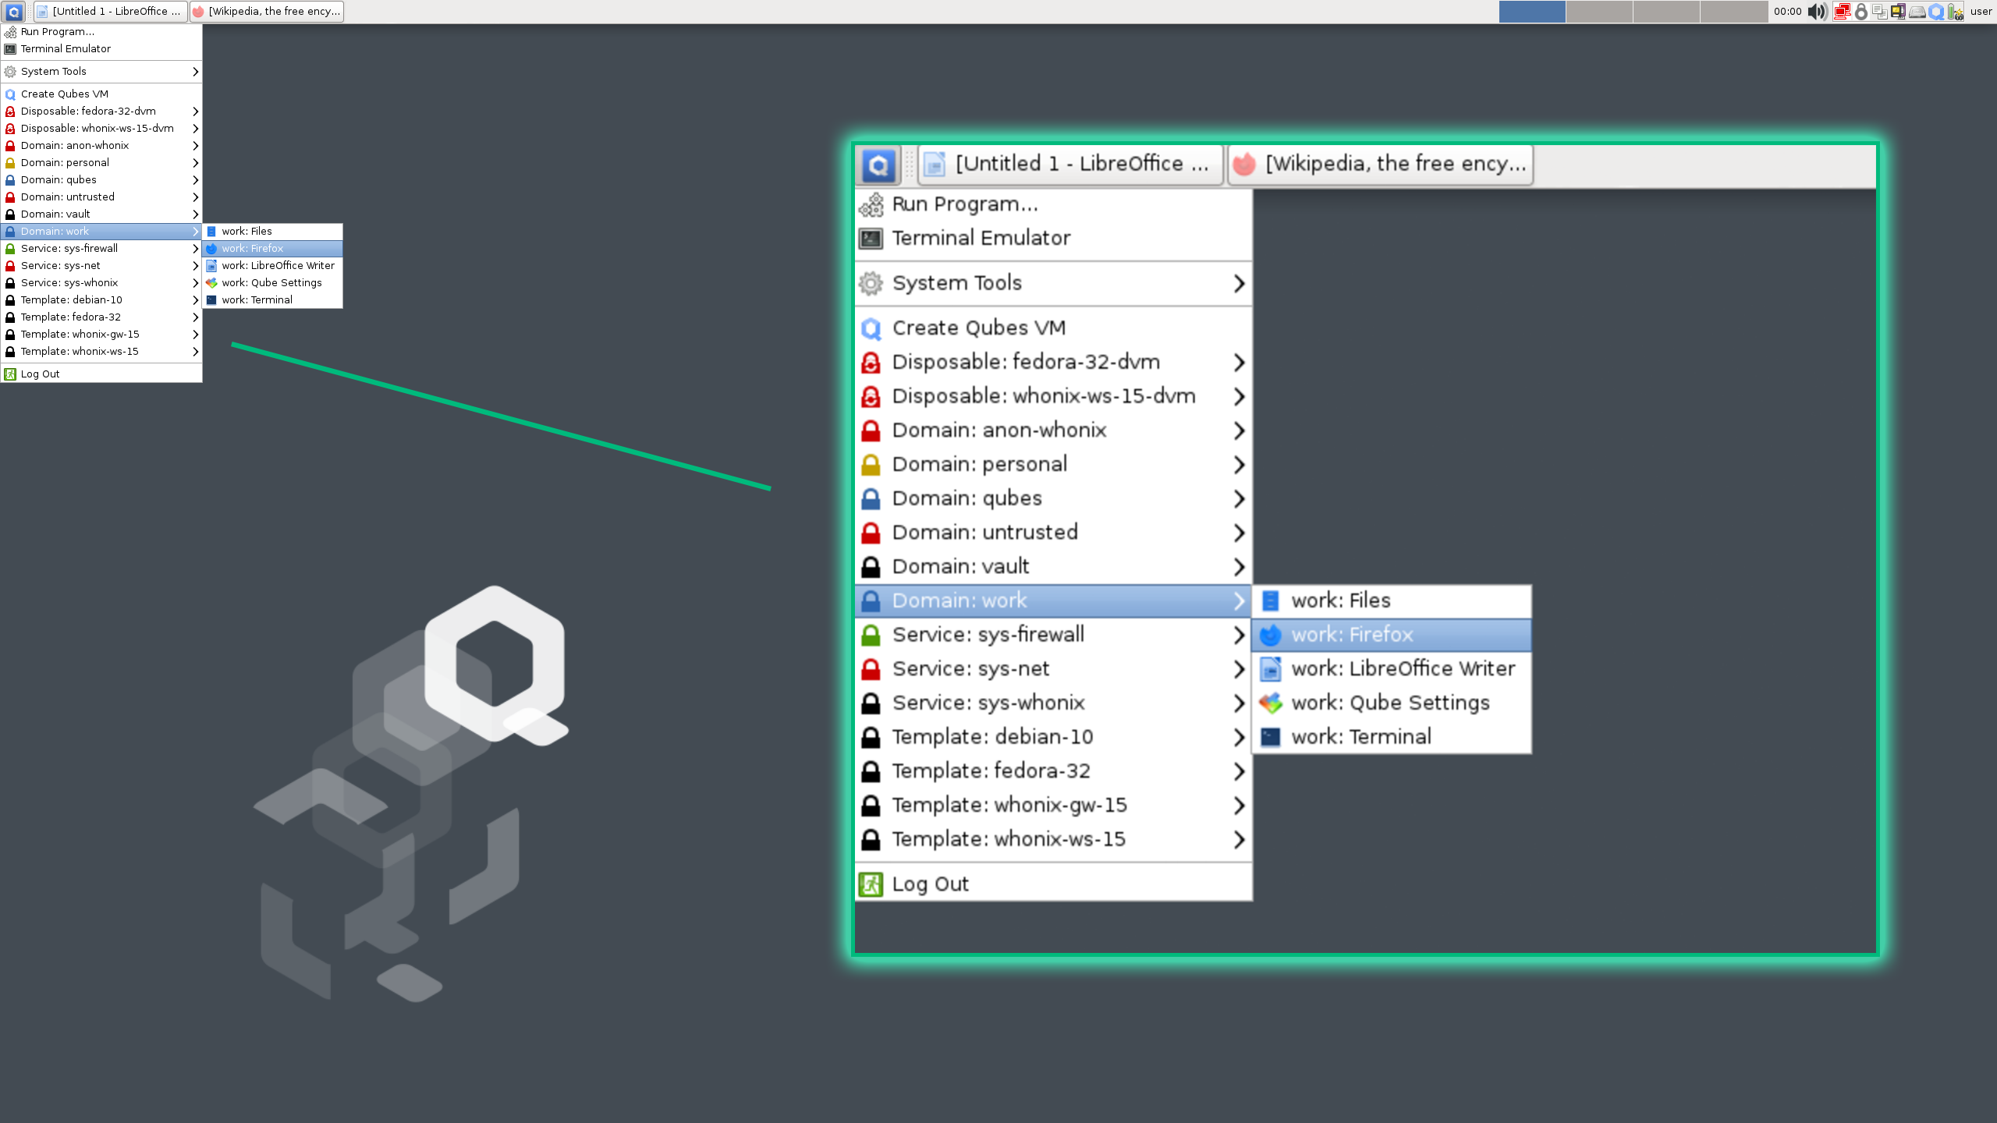
Task: Choose work: LibreOffice Writer label in the small submenu
Action: click(278, 266)
